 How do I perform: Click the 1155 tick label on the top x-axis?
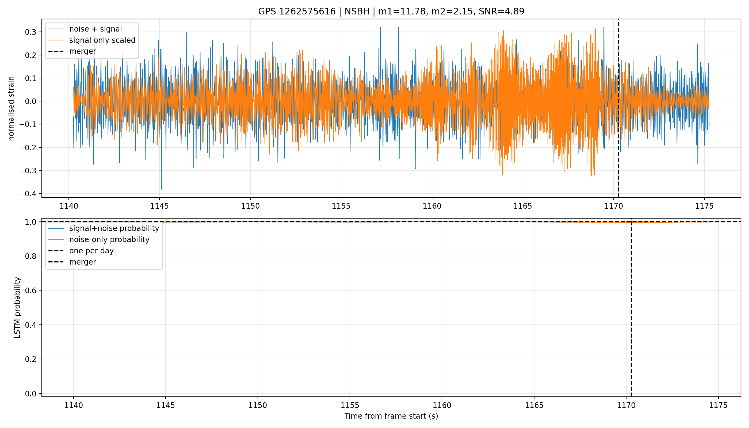click(x=341, y=206)
